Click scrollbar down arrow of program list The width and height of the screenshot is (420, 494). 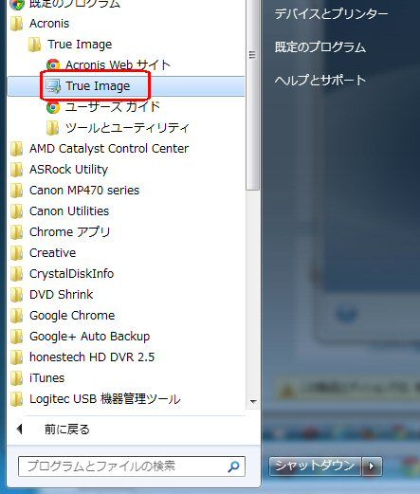pos(253,401)
